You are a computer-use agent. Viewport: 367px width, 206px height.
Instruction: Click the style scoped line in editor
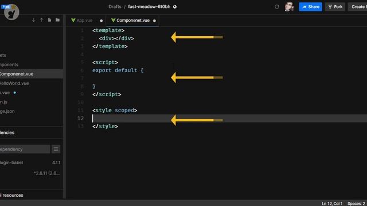tap(115, 110)
